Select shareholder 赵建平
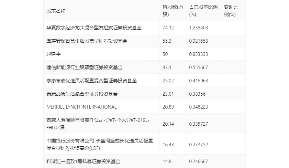The image size is (289, 168). point(54,54)
